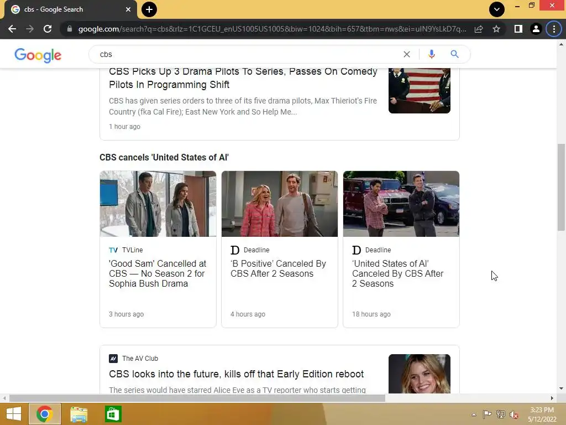The image size is (566, 425).
Task: Click the muted volume tray icon
Action: pyautogui.click(x=514, y=414)
